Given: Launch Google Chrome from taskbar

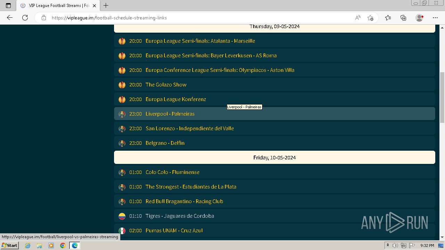Looking at the screenshot, I should coord(63,245).
